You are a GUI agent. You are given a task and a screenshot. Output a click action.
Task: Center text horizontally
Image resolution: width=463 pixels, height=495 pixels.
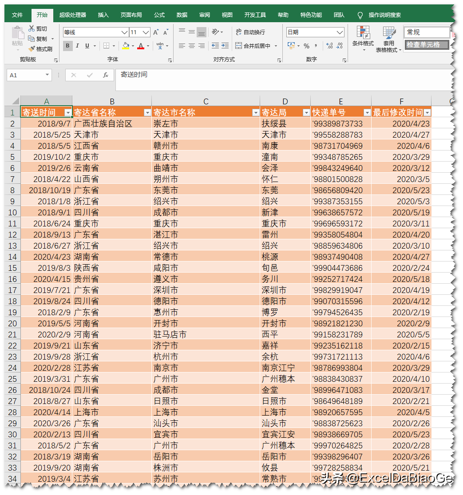(x=192, y=46)
